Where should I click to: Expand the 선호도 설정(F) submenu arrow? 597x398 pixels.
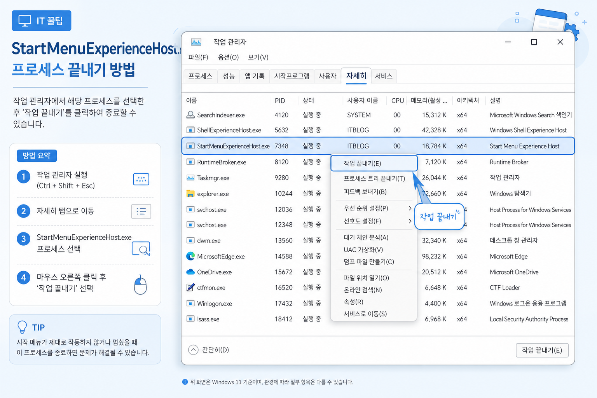point(410,221)
